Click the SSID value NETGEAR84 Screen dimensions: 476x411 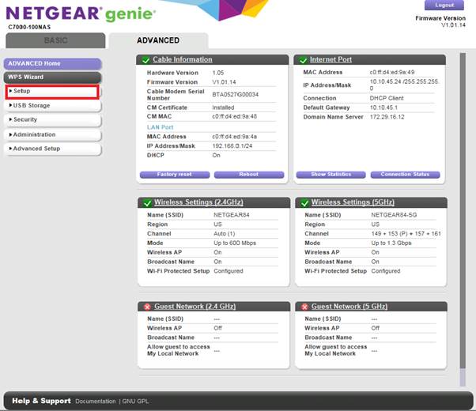click(232, 215)
